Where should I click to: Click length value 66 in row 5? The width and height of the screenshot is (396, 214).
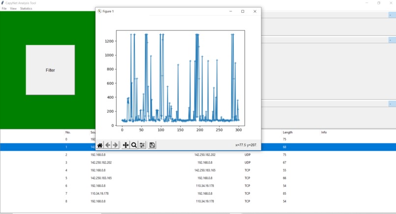pos(284,178)
